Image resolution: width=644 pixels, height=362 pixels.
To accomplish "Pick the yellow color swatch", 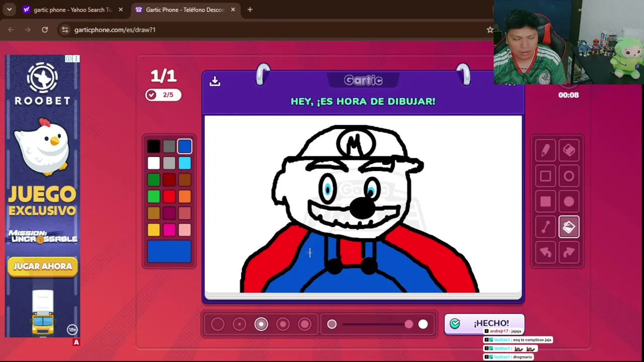I will [154, 230].
